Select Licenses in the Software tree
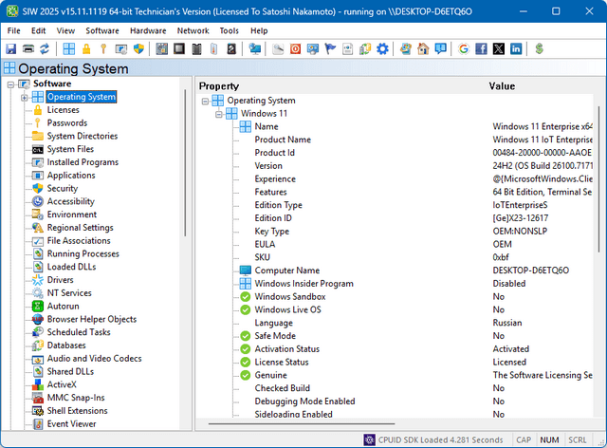 (64, 110)
